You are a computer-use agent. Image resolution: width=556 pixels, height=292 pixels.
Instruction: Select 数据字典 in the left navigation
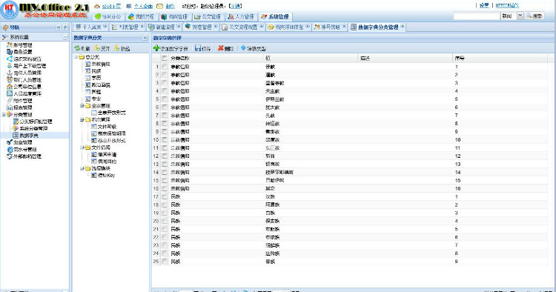pyautogui.click(x=29, y=136)
